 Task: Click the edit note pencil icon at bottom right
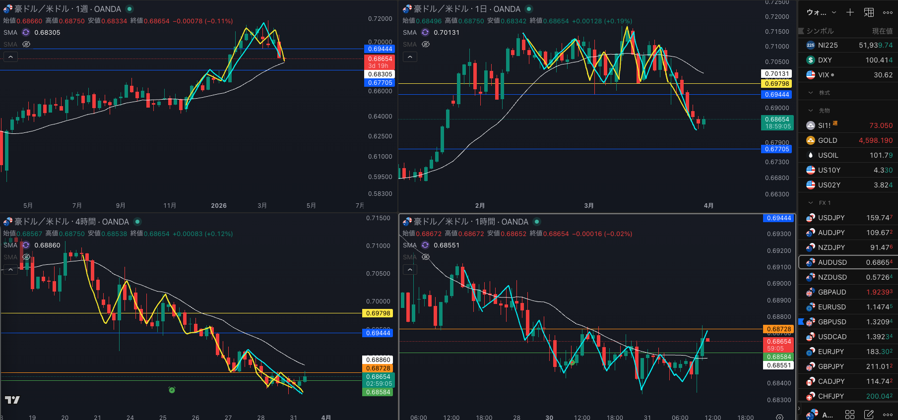[869, 414]
